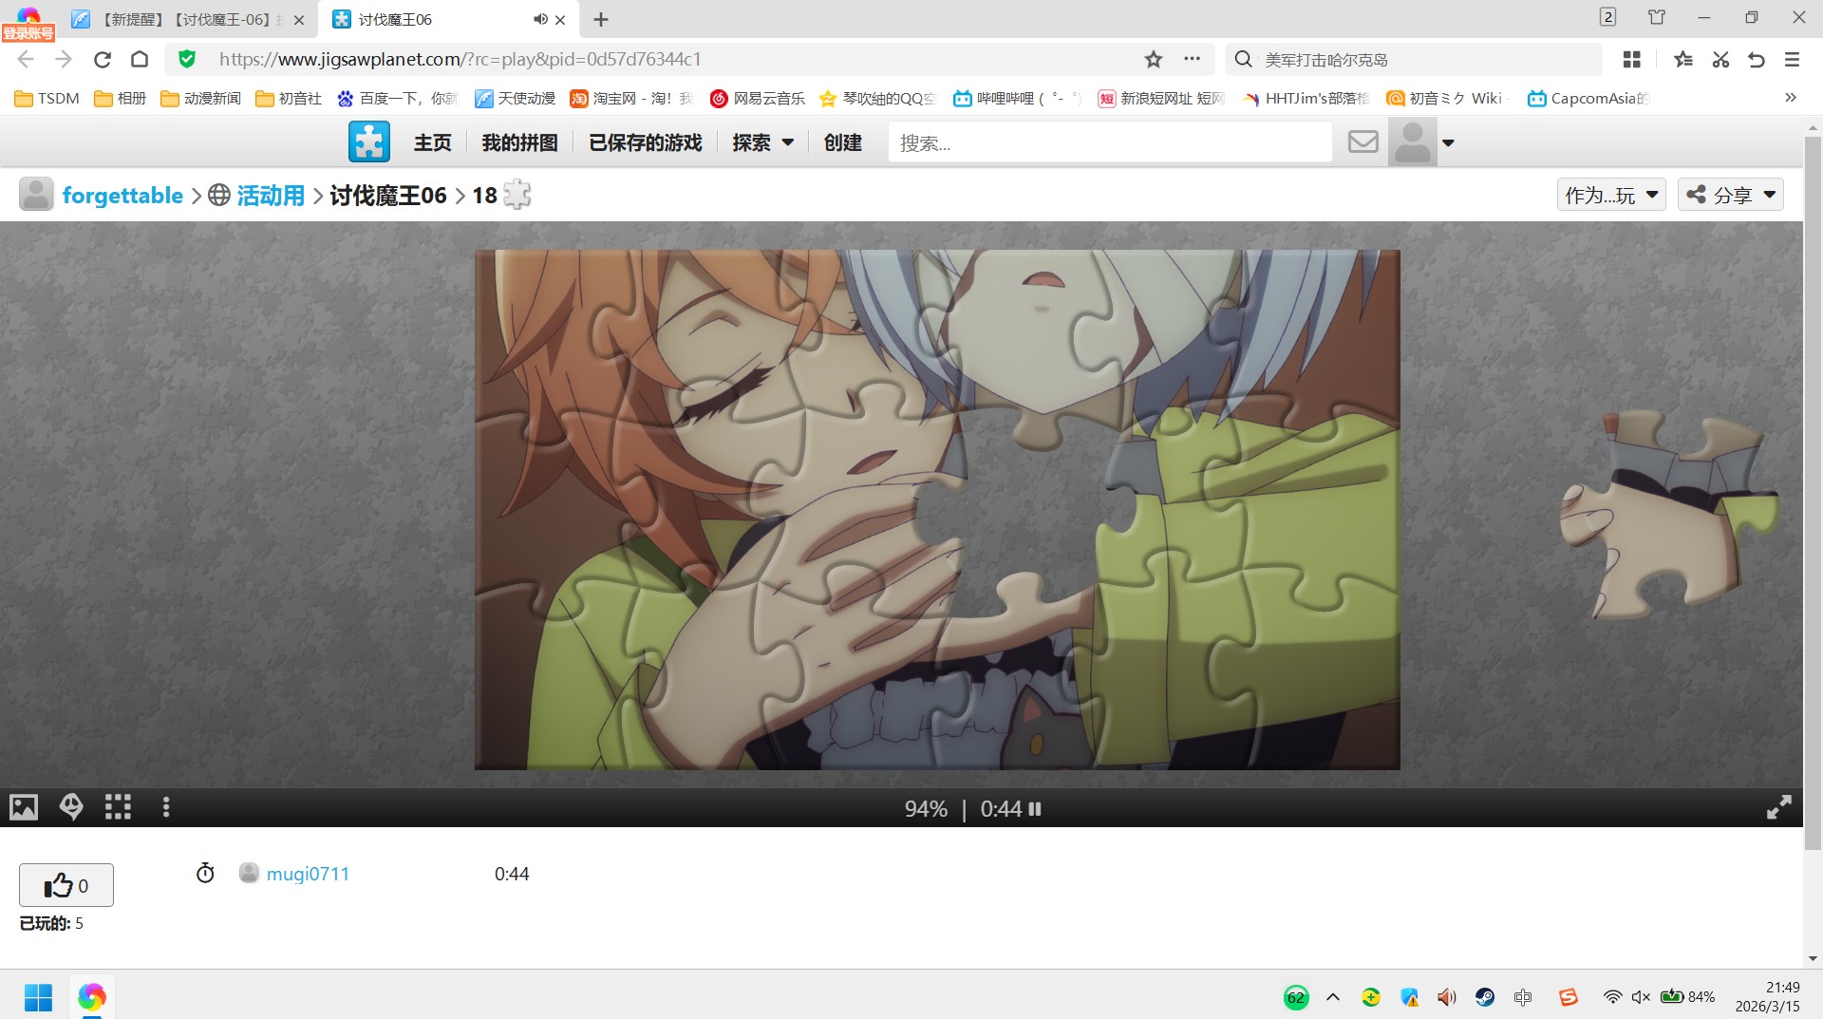The image size is (1823, 1019).
Task: Click the 搜索 search input field
Action: point(1109,142)
